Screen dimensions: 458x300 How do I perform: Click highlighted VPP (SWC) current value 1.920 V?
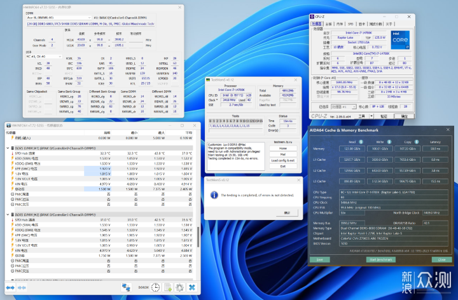click(97, 168)
